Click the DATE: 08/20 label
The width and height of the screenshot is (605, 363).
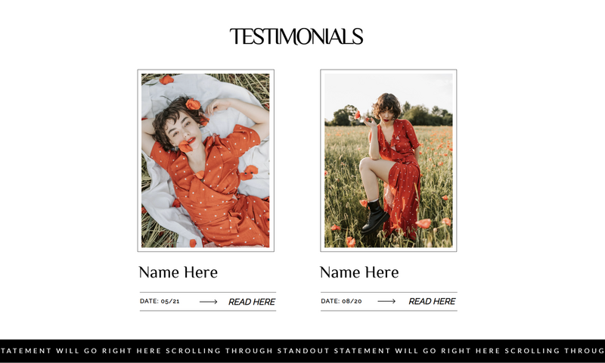click(341, 301)
